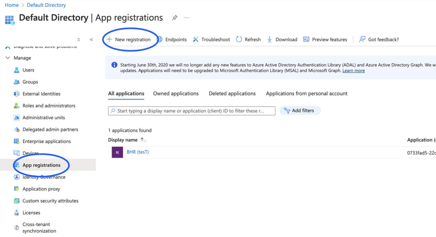
Task: Click the External Identities icon
Action: tap(17, 94)
